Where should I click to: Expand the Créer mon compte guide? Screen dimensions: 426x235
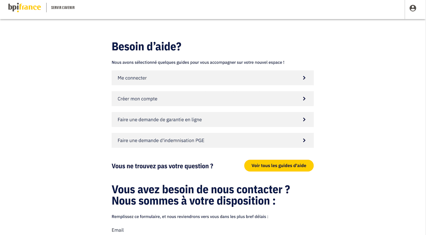click(x=137, y=99)
